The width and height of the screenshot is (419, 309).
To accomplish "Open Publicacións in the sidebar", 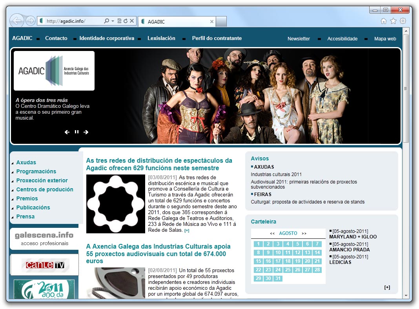I will pyautogui.click(x=33, y=207).
